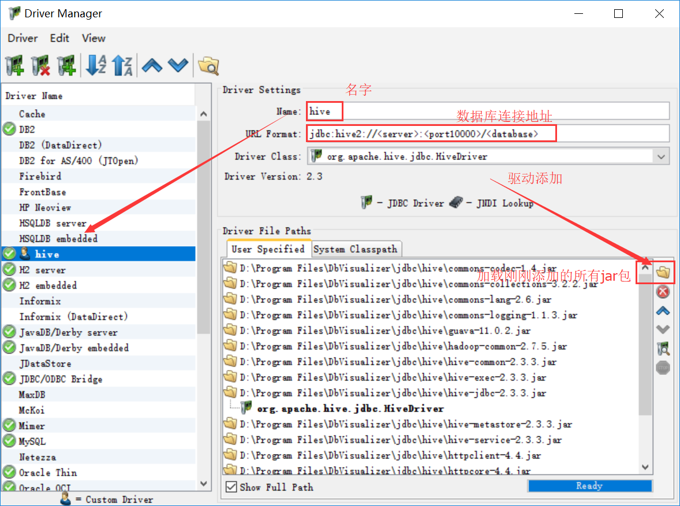680x506 pixels.
Task: Select the hive-metastore-2.3.3.jar path
Action: pos(406,424)
